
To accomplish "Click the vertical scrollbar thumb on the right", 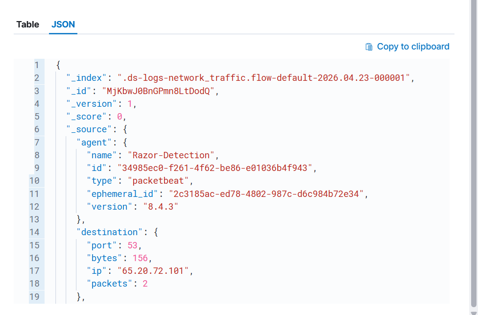I will tap(474, 152).
